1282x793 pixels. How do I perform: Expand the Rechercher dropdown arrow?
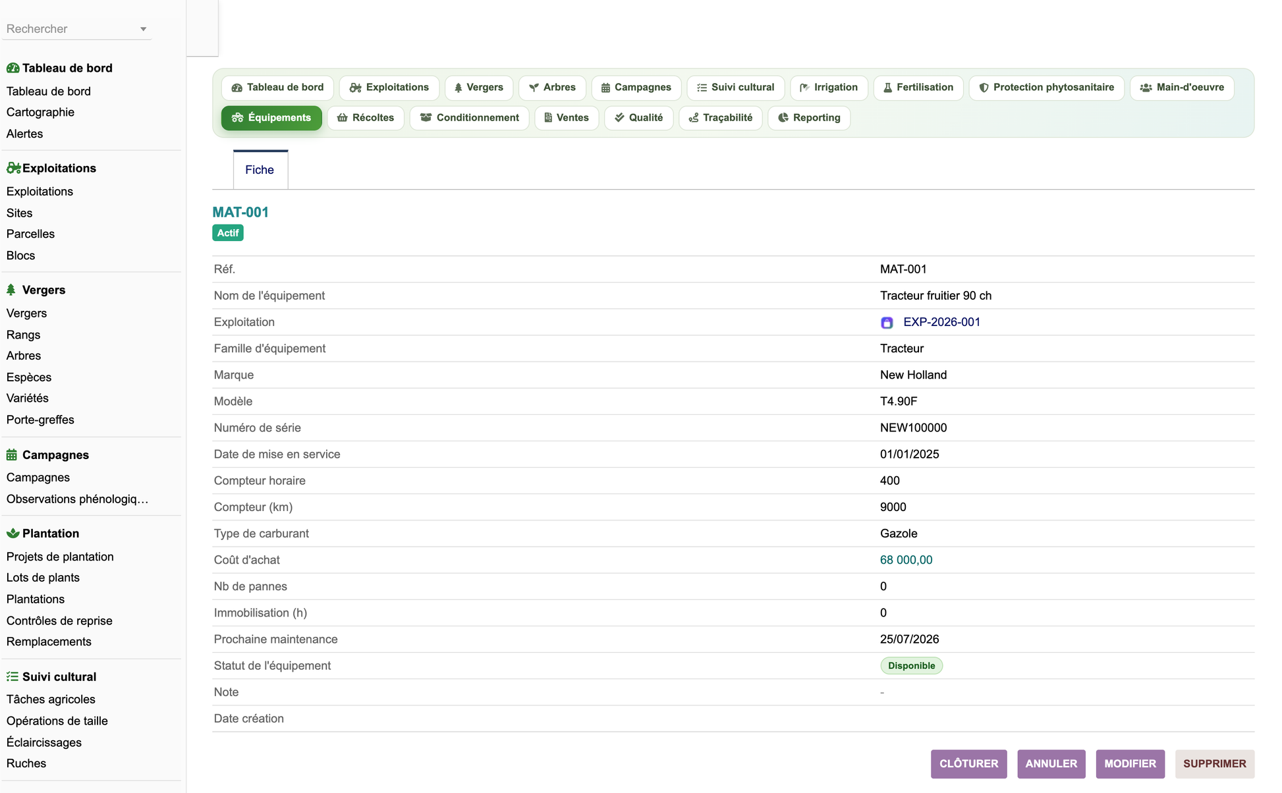click(x=143, y=29)
